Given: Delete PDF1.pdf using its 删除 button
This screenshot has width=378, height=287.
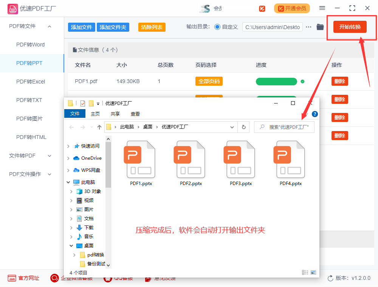Looking at the screenshot, I should (340, 82).
